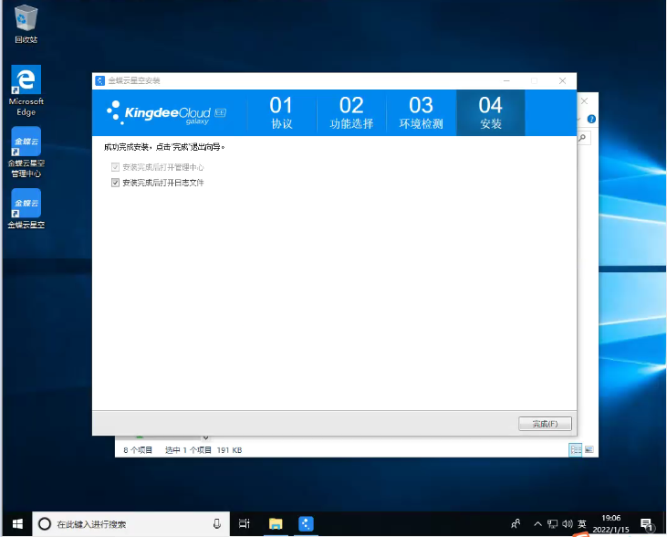Click the KingdeeCloud galaxy logo

166,113
